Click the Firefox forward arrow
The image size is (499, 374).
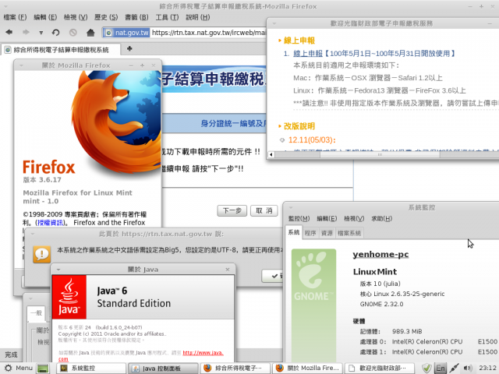26,32
